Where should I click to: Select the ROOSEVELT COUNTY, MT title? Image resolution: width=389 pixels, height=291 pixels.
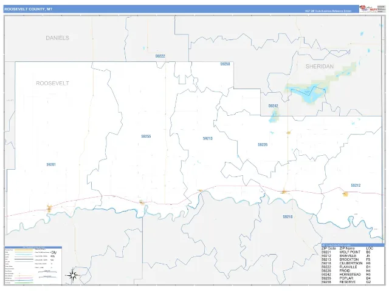[x=29, y=9]
